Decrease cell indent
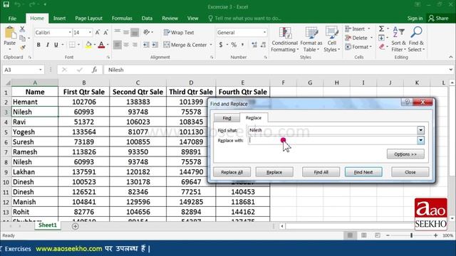The width and height of the screenshot is (456, 256). (x=146, y=45)
